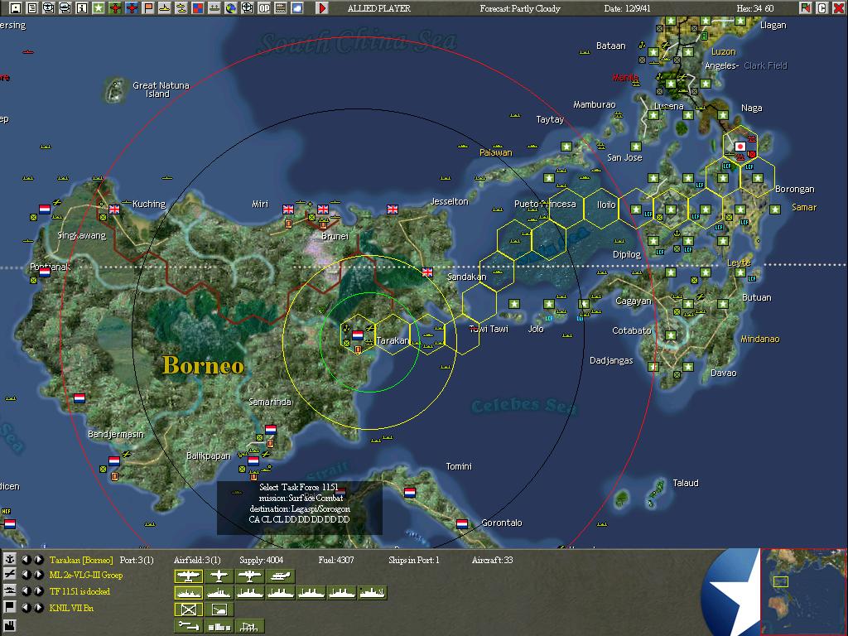Click the aircraft row icon in bottom panel

point(9,575)
